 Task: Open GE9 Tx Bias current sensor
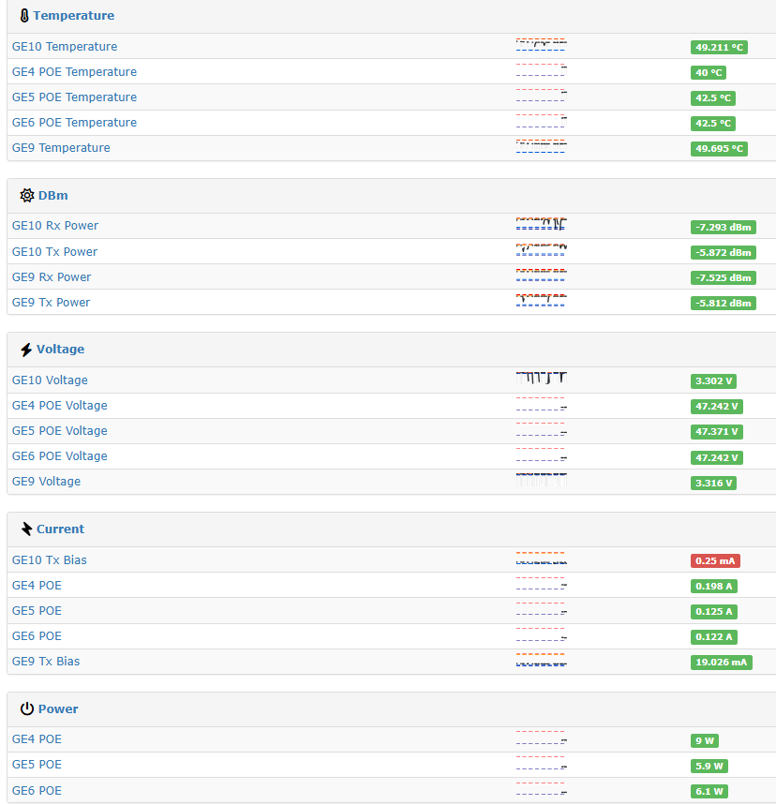[x=46, y=662]
